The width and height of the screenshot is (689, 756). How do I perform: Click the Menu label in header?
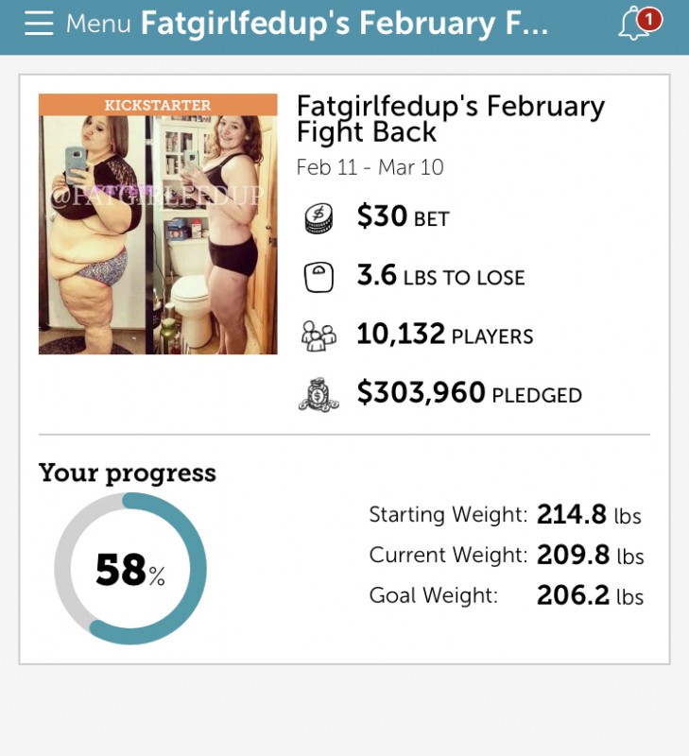pos(98,24)
